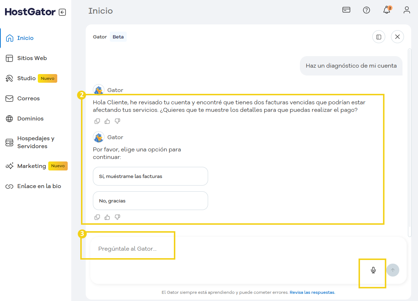418x301 pixels.
Task: Close the Gator chat panel
Action: (x=397, y=37)
